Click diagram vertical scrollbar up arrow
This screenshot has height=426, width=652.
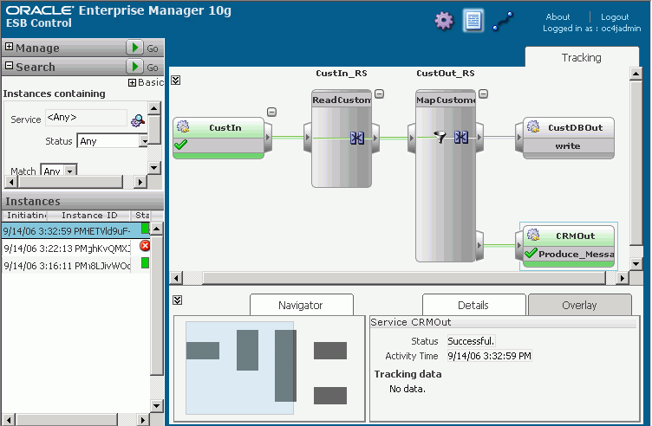(x=636, y=74)
